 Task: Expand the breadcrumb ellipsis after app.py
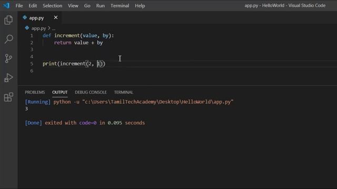[x=54, y=28]
